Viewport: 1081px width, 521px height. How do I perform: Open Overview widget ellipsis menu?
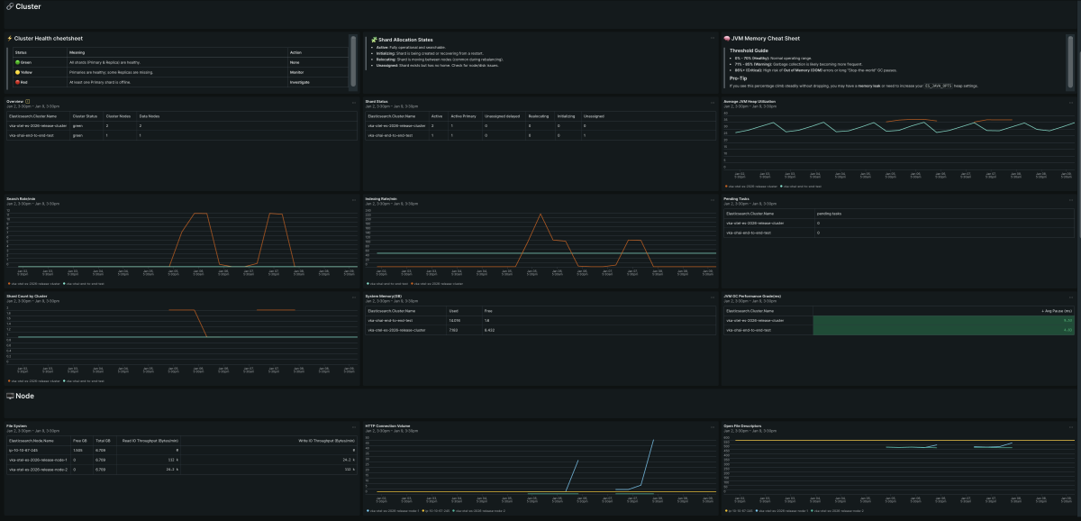point(353,102)
